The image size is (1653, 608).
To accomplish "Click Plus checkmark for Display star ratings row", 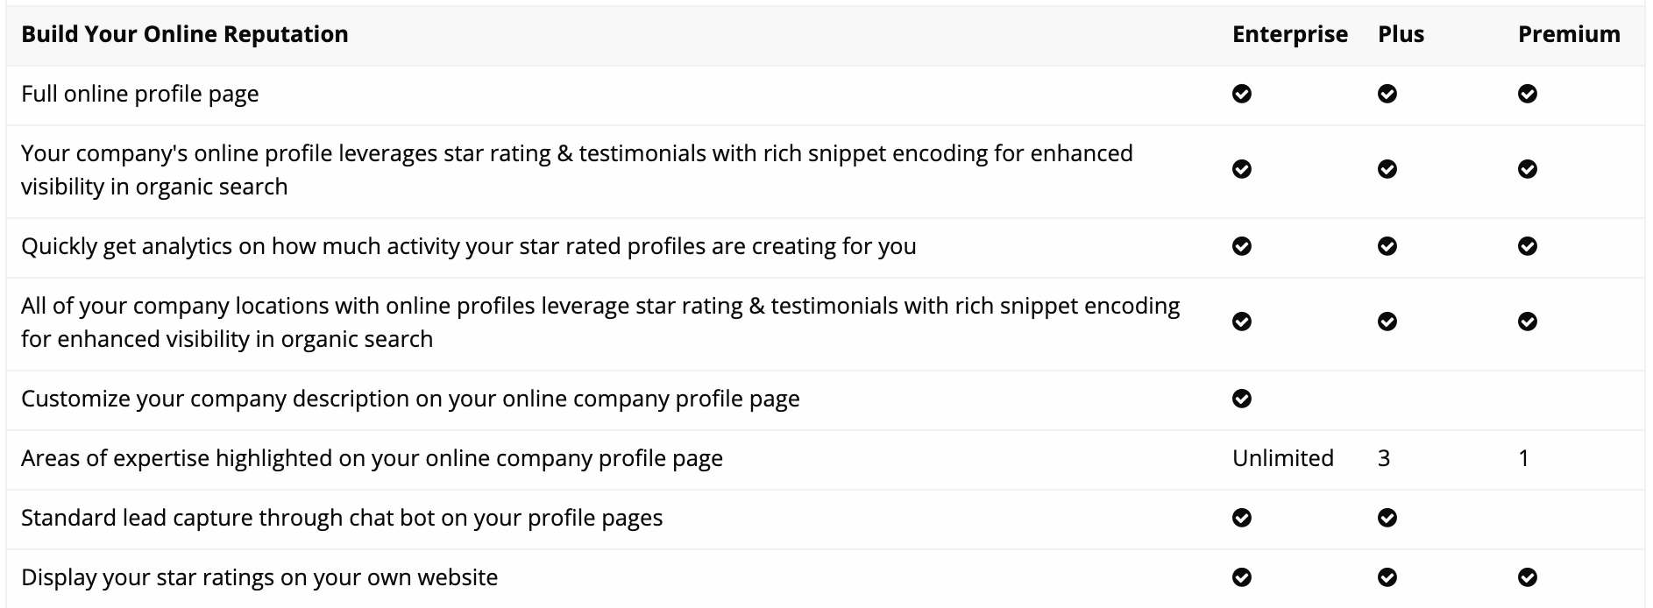I will point(1387,577).
